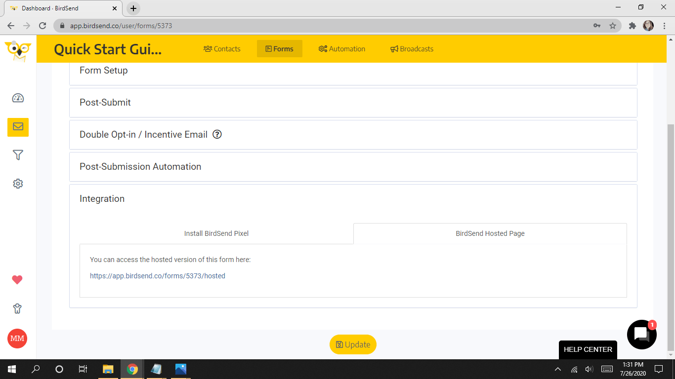Open a new browser tab
Viewport: 675px width, 379px height.
[x=133, y=8]
